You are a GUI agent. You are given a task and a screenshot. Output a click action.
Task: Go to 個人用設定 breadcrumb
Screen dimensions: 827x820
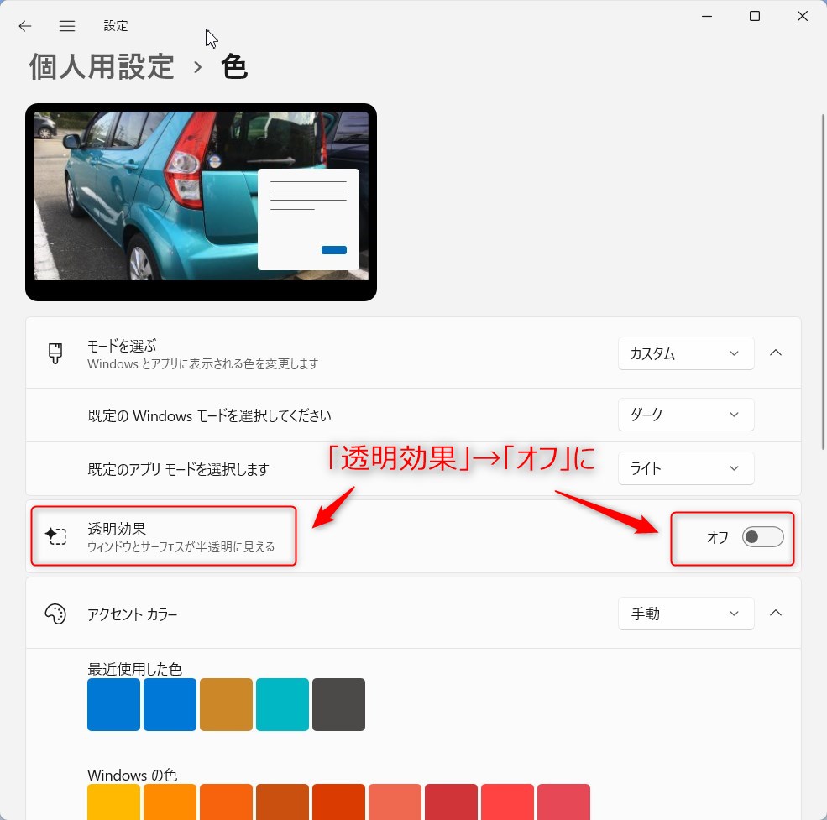[x=102, y=67]
